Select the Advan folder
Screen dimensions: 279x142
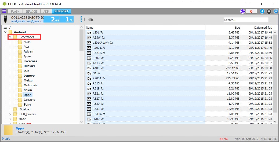click(28, 51)
